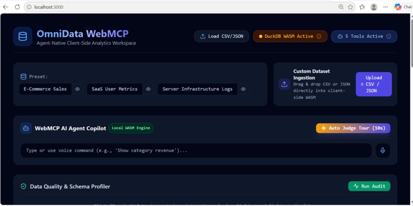Open the browser three-dot menu
The image size is (413, 206).
click(386, 7)
